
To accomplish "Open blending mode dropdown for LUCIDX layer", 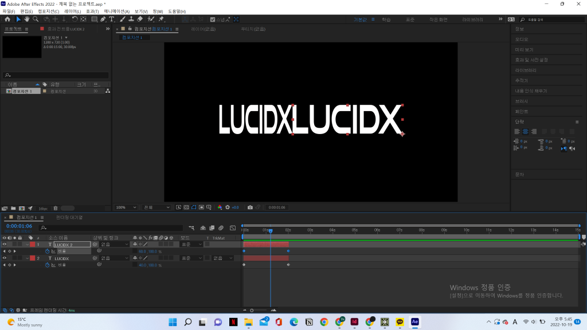I will click(191, 258).
